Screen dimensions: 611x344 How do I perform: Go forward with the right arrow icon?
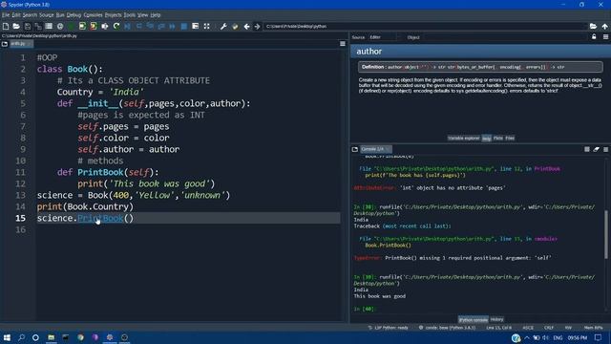(x=257, y=26)
